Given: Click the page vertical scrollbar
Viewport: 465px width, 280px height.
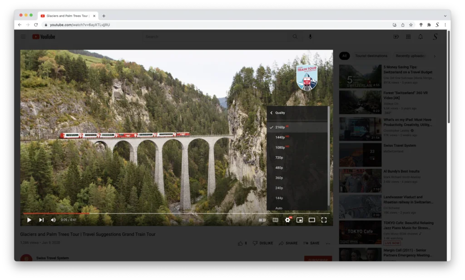Looking at the screenshot, I should pyautogui.click(x=449, y=77).
